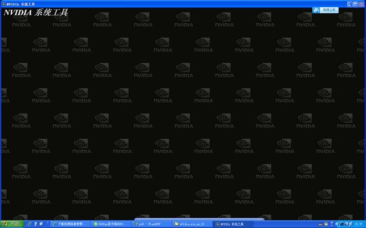Switch to 下载资源信息管理 taskbar window
Screen dimensions: 366x228
point(71,224)
